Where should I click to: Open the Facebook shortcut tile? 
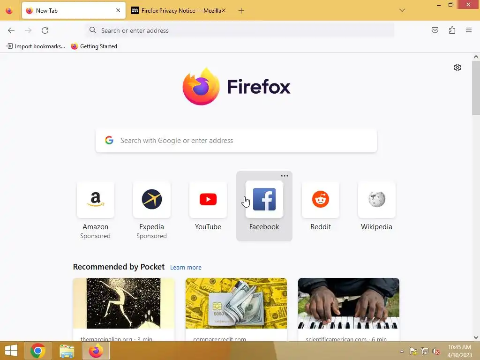[x=264, y=207]
